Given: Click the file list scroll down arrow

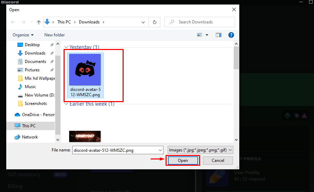Looking at the screenshot, I should 236,140.
